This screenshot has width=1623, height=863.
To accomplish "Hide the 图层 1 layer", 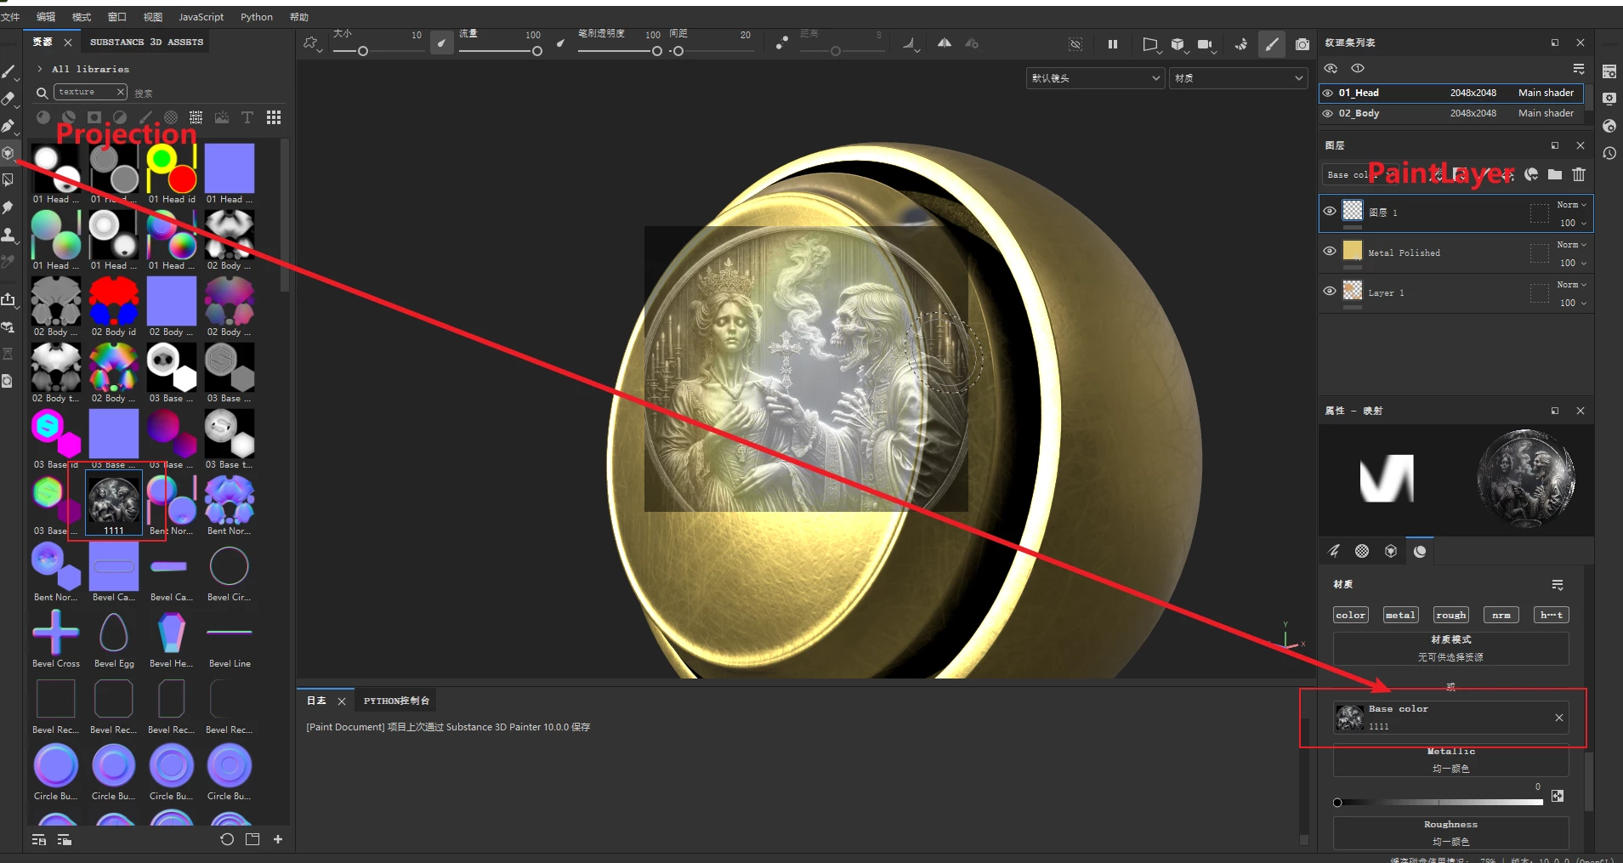I will click(x=1330, y=211).
